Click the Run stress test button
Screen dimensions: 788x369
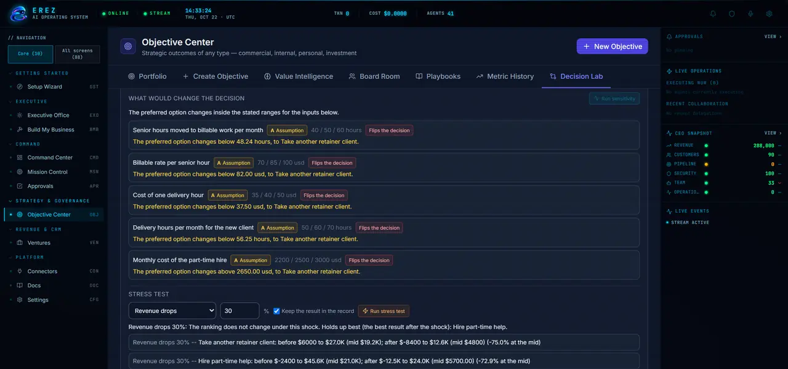pos(384,311)
